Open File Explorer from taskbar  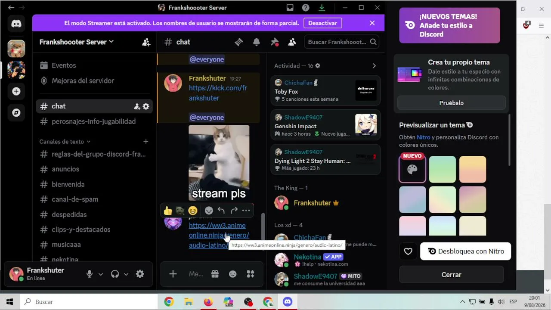pos(189,302)
